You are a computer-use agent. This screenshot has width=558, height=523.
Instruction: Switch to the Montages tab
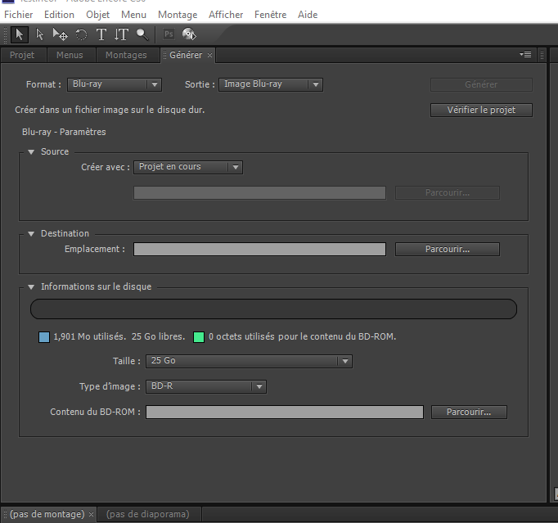pos(126,55)
